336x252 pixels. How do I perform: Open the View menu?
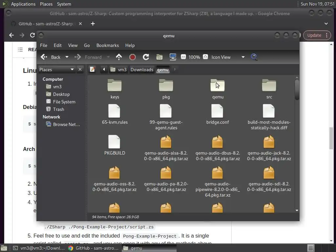[x=73, y=45]
